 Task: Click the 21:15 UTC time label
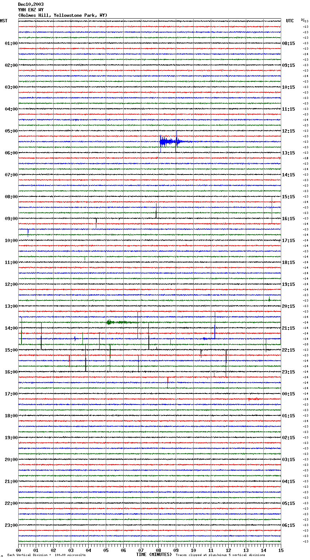[288, 328]
